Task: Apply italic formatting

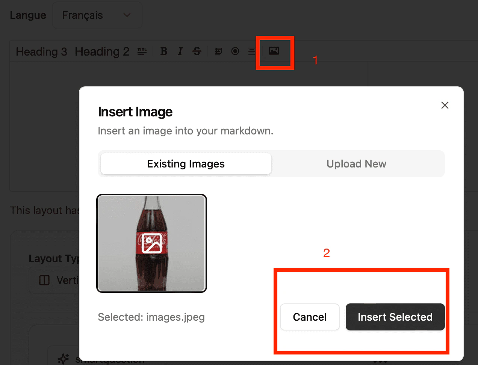Action: click(180, 51)
